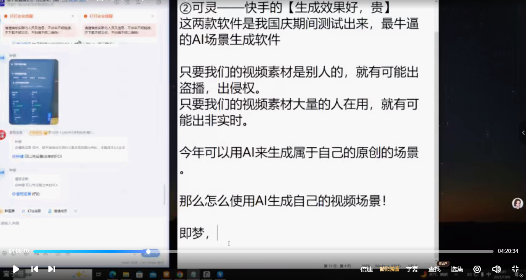
Task: Skip to the next video episode
Action: (51, 269)
